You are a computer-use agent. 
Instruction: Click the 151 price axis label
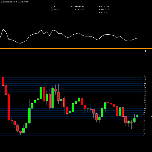pos(145,90)
